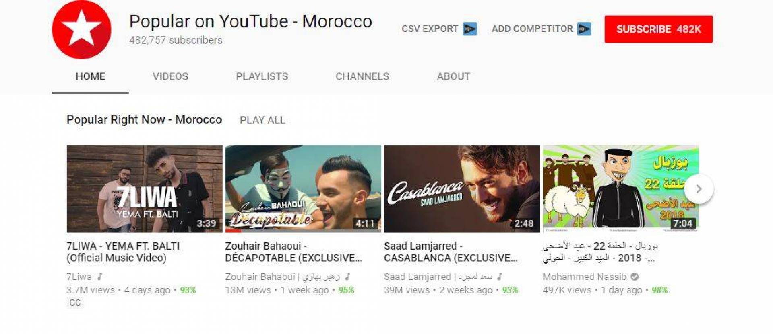Click the music note beside Saad Lamjarred channel
Image resolution: width=773 pixels, height=334 pixels.
tap(500, 277)
